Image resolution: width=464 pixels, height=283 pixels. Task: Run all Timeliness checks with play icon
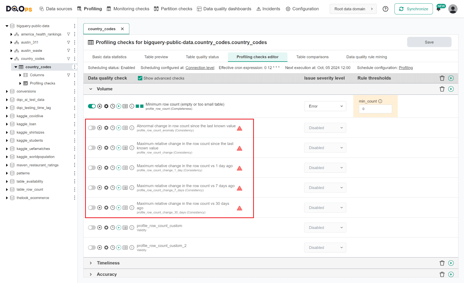pos(451,263)
